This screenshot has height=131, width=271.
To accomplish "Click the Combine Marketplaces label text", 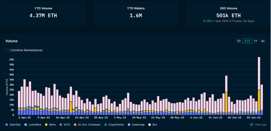I will click(x=26, y=50).
